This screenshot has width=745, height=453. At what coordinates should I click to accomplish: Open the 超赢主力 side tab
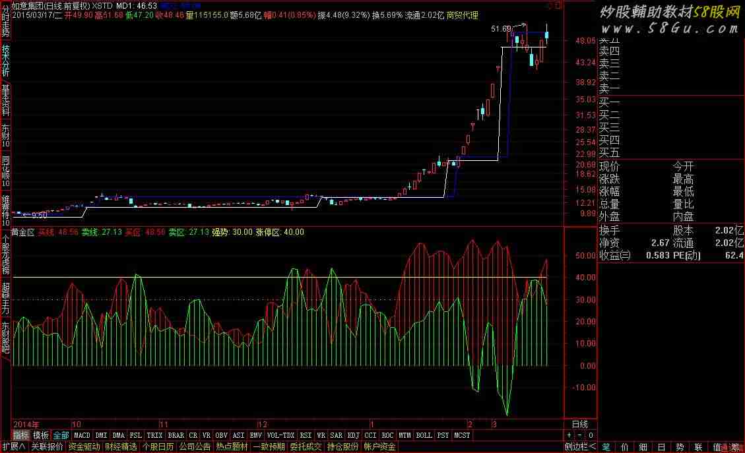coord(5,298)
